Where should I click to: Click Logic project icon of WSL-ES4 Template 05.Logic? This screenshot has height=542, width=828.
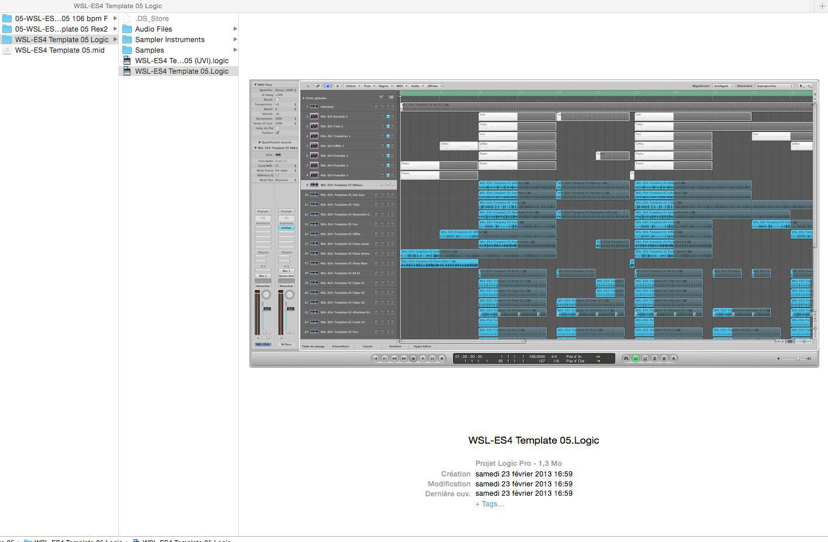(x=127, y=71)
